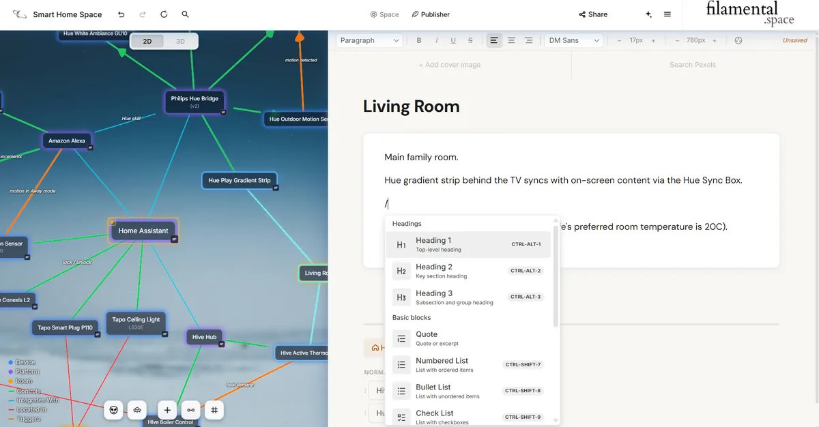Viewport: 819px width, 427px height.
Task: Toggle Located In edge legend
Action: (x=27, y=410)
